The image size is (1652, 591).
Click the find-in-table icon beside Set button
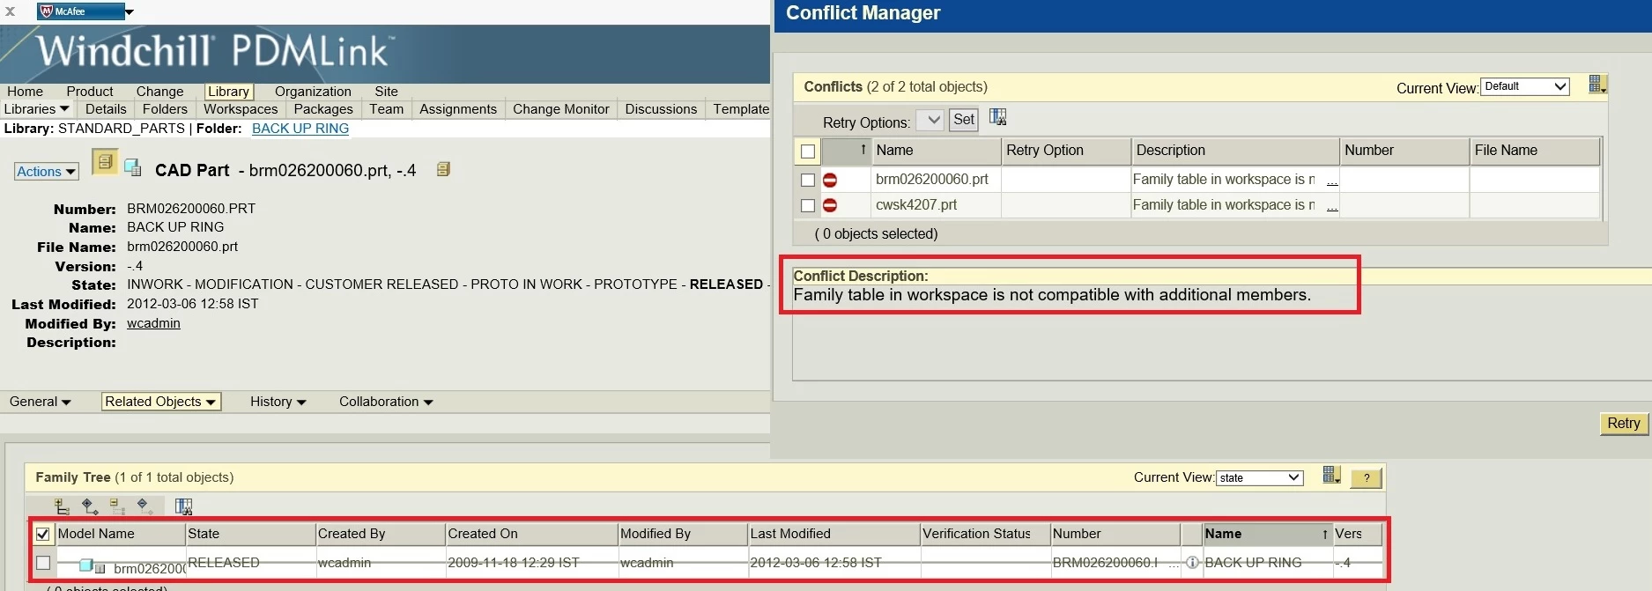pos(997,117)
